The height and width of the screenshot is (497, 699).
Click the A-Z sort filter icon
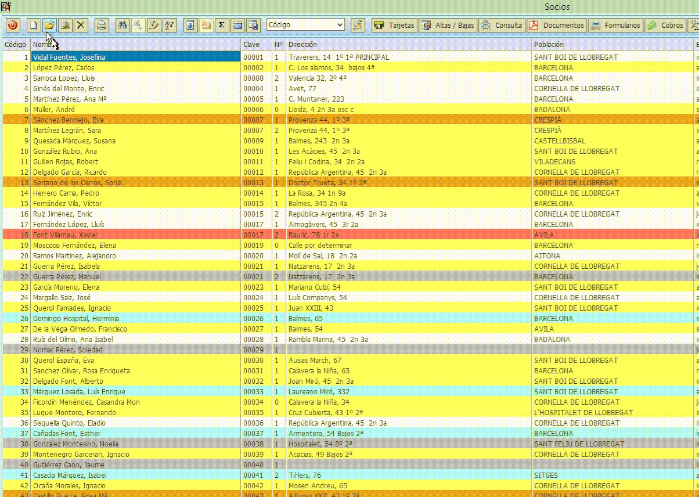(x=170, y=26)
